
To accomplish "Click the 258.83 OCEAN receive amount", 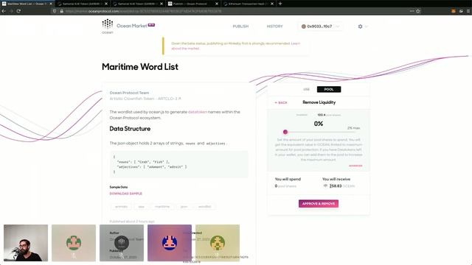I will tap(339, 186).
